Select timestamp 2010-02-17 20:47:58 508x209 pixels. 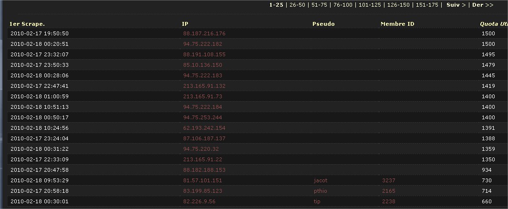40,170
